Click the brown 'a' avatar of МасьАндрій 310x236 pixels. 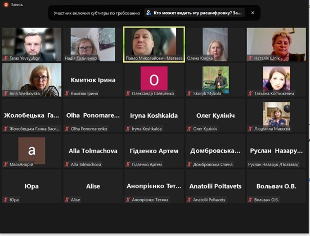[32, 150]
